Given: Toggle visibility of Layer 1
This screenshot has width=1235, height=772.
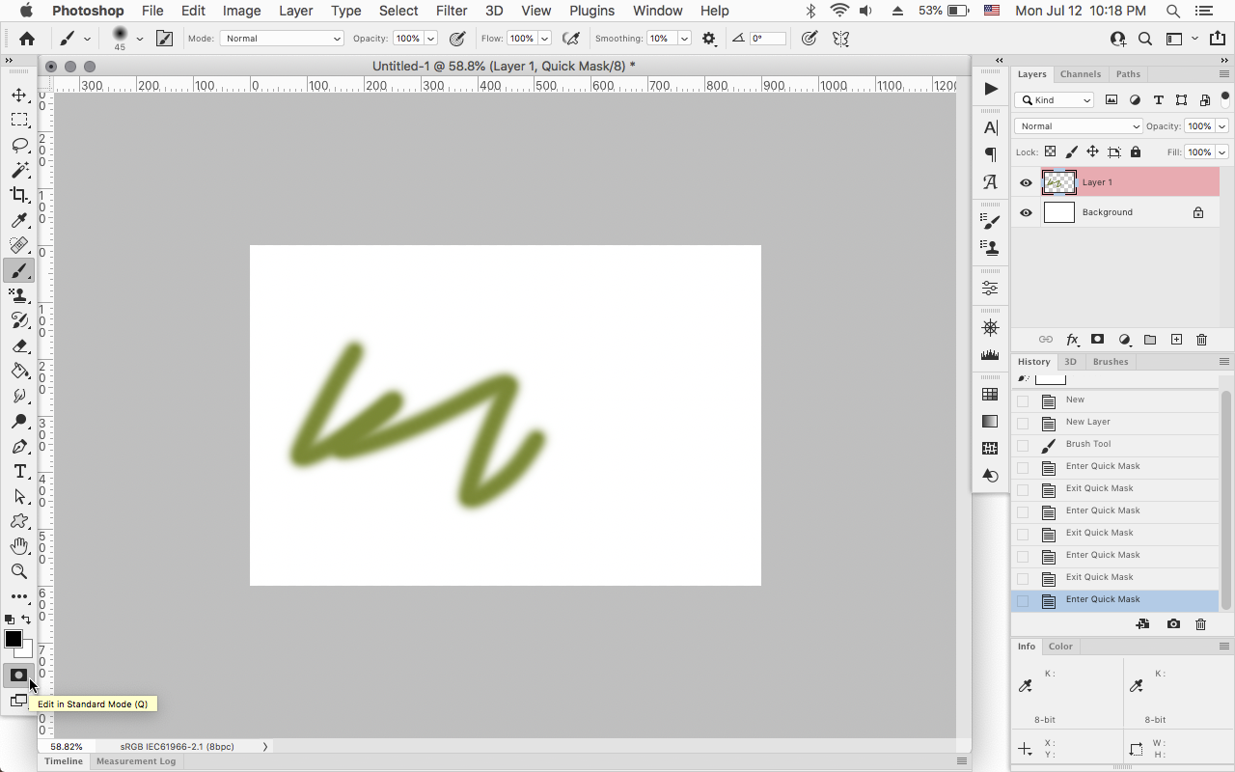Looking at the screenshot, I should tap(1026, 182).
